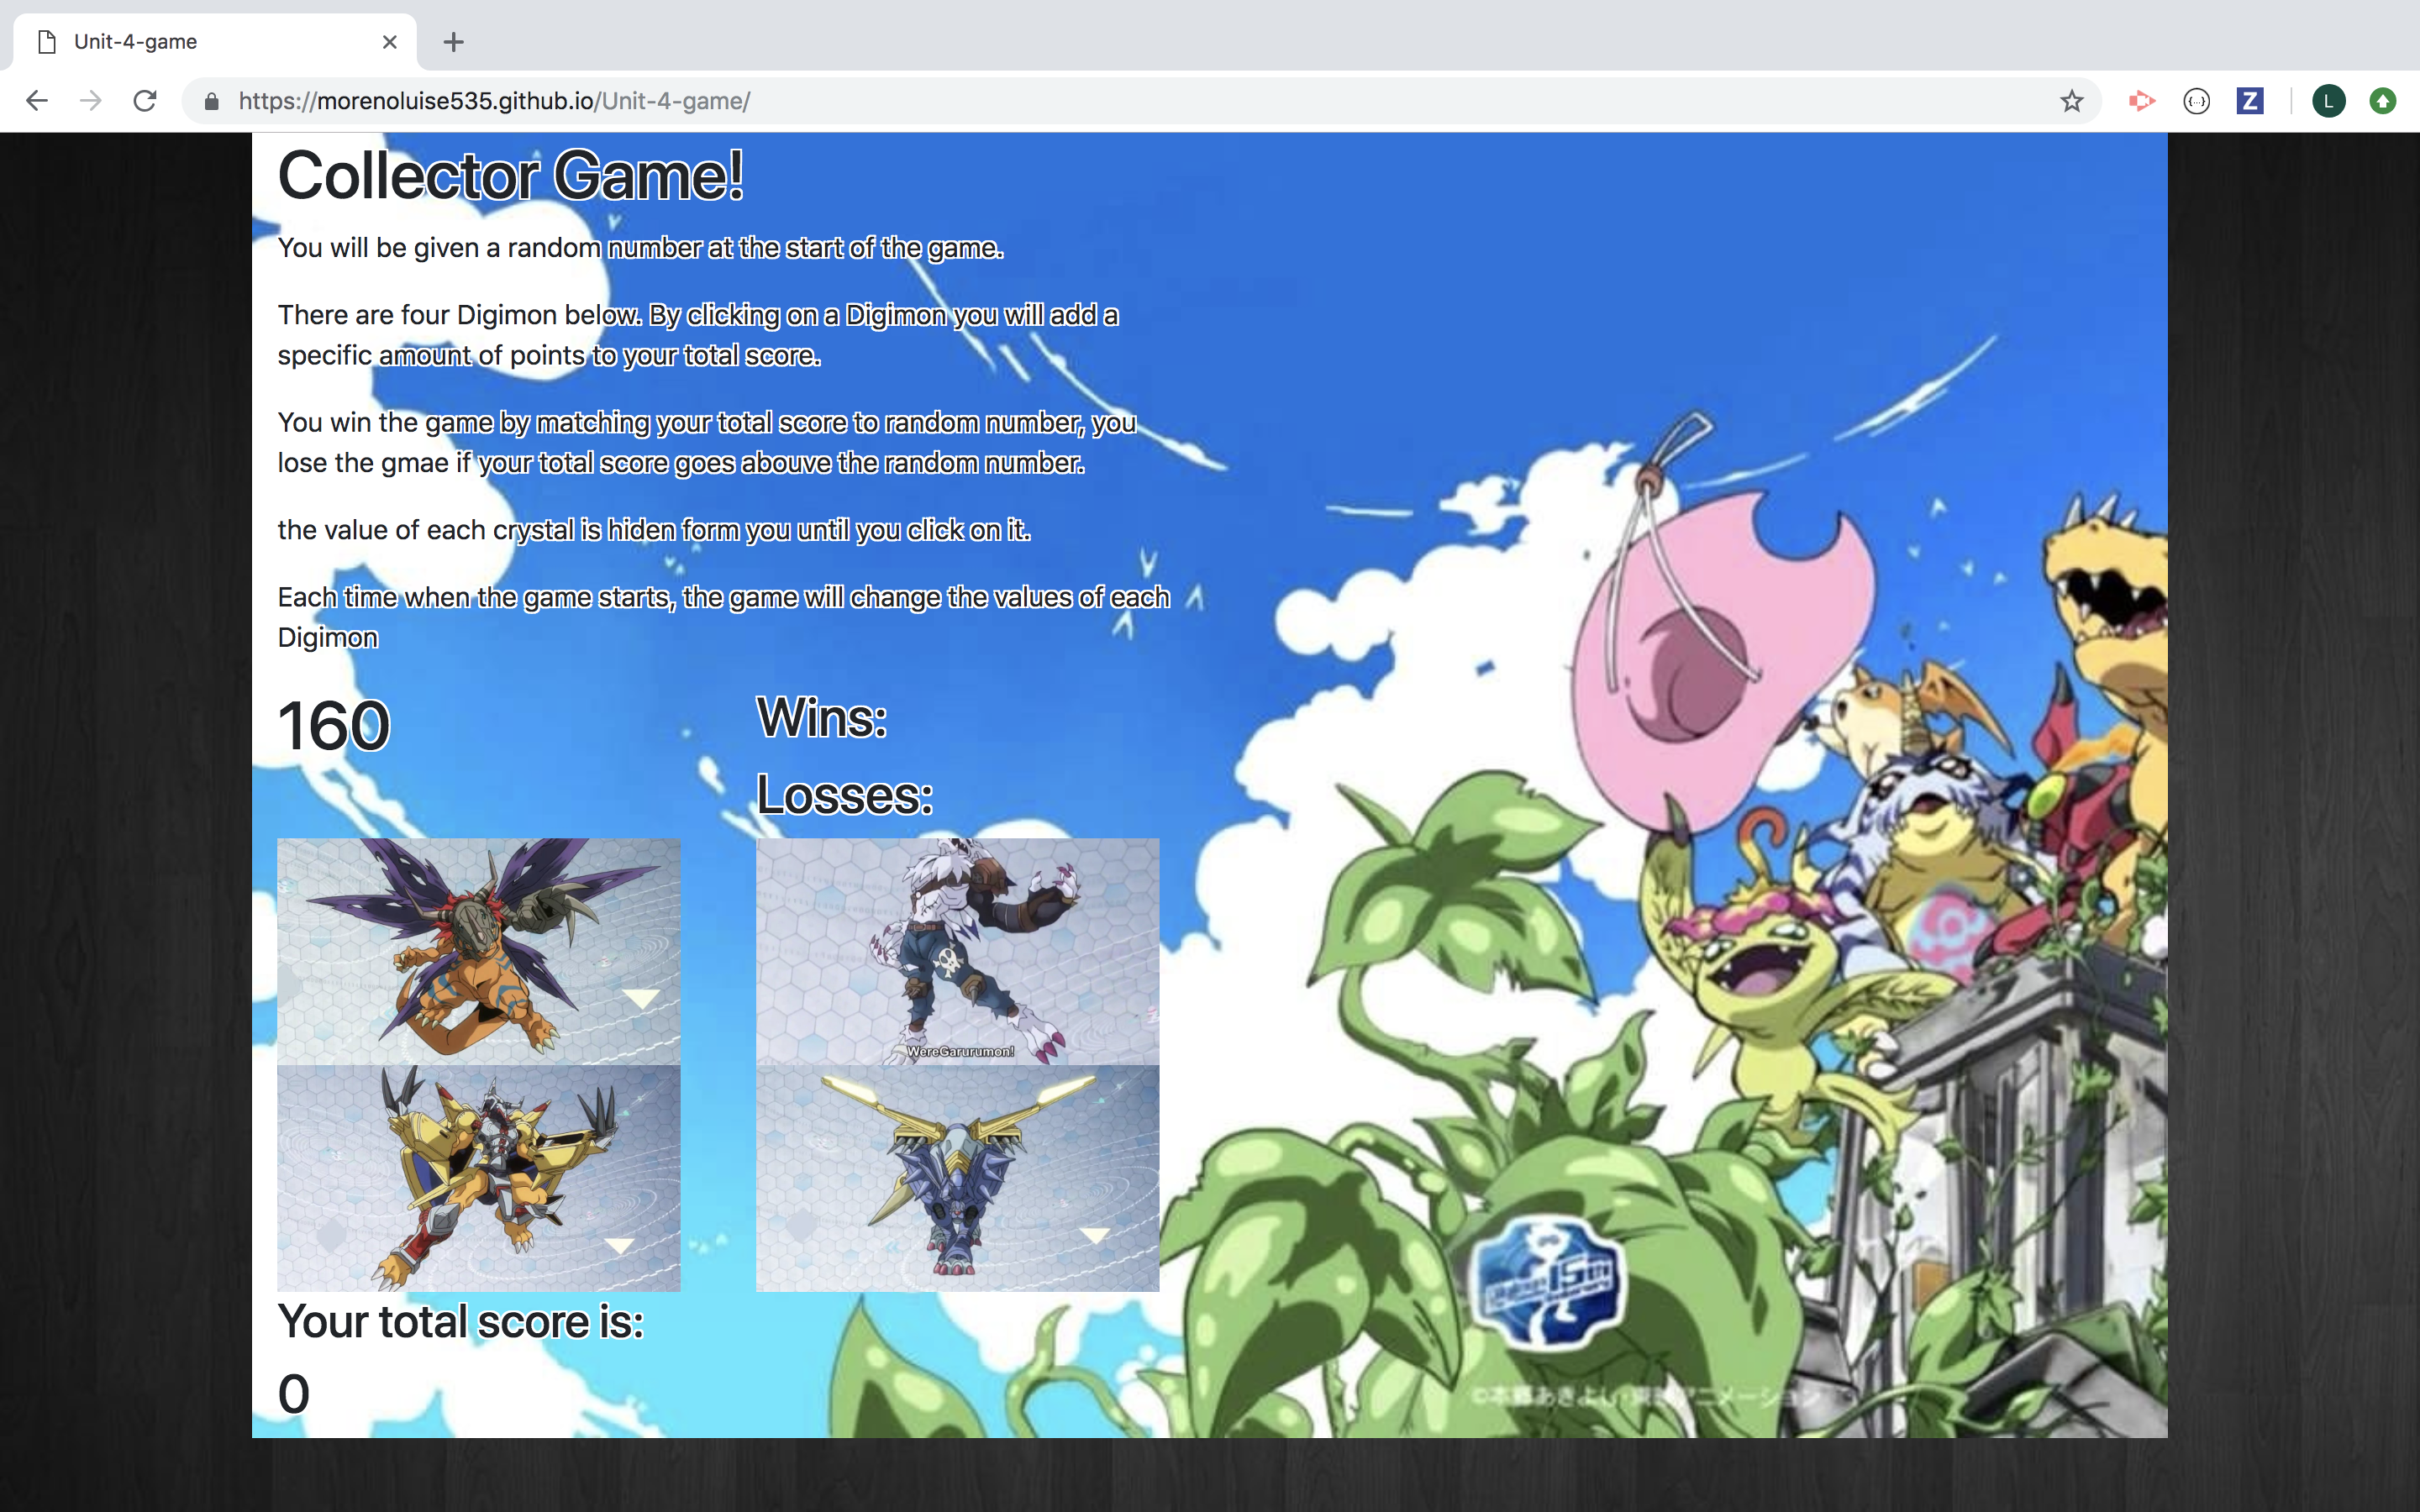Screen dimensions: 2420x1512
Task: Click MetalGreymon to add points
Action: (x=478, y=950)
